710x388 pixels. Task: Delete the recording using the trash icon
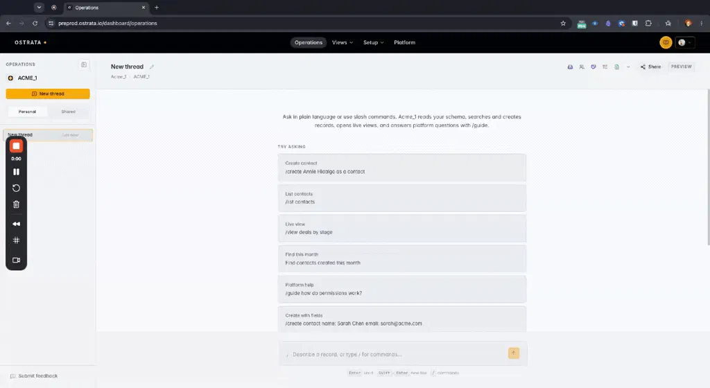point(17,204)
